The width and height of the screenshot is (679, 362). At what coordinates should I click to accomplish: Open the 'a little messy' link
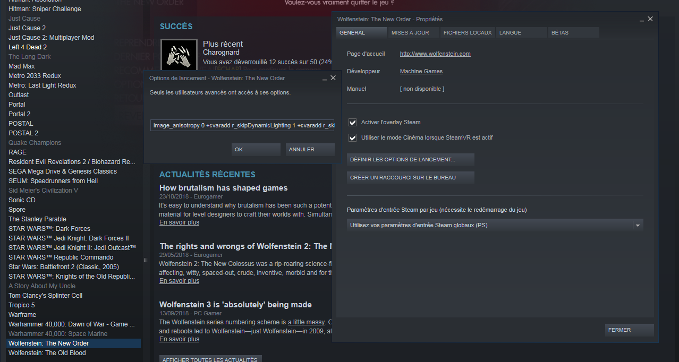(305, 322)
